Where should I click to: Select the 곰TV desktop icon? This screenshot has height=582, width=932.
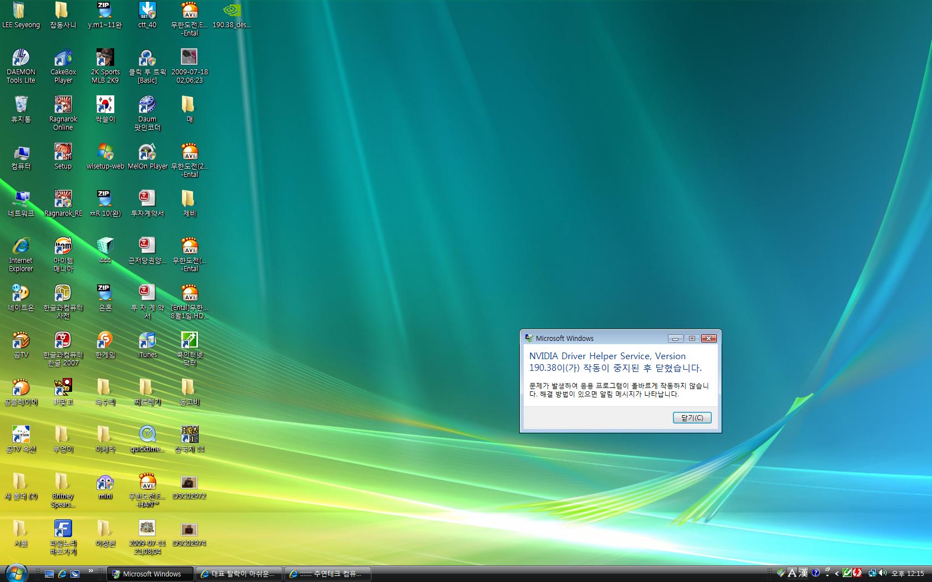21,345
